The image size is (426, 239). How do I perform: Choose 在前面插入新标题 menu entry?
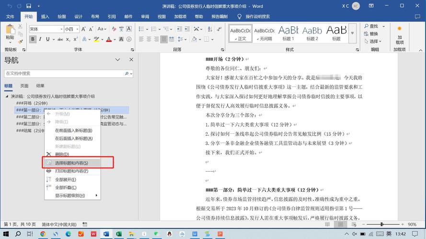pos(72,130)
